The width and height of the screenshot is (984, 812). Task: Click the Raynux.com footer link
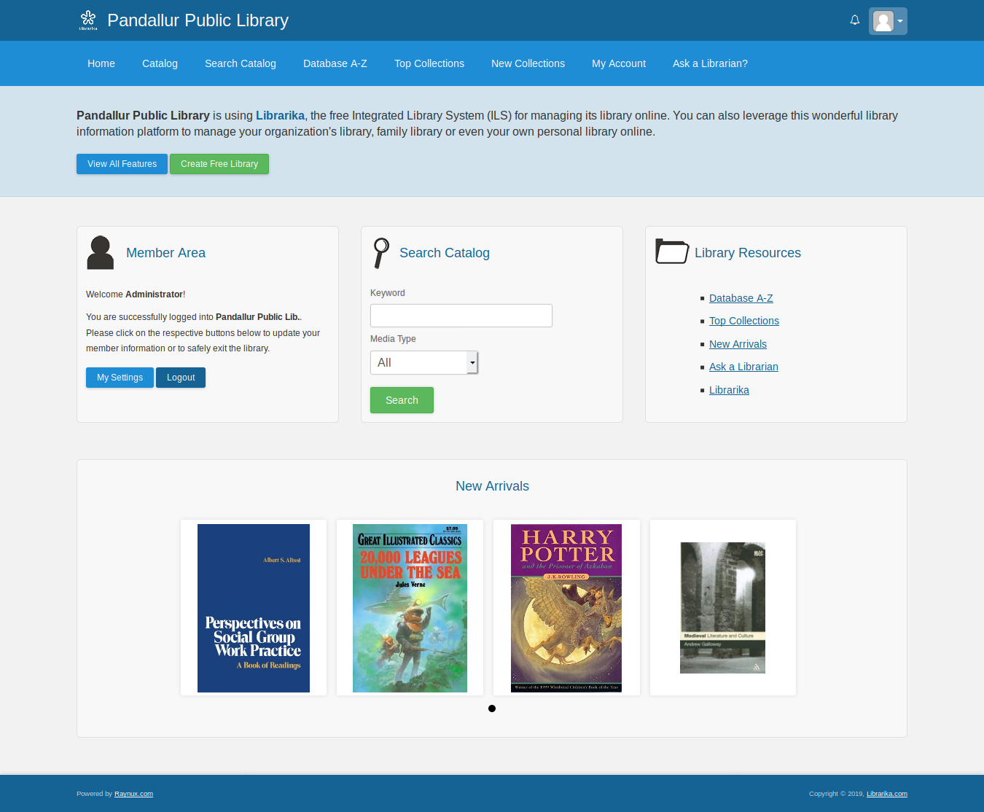click(x=133, y=794)
